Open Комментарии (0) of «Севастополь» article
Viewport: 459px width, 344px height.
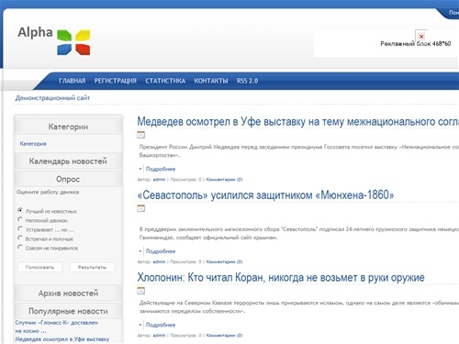[x=224, y=261]
